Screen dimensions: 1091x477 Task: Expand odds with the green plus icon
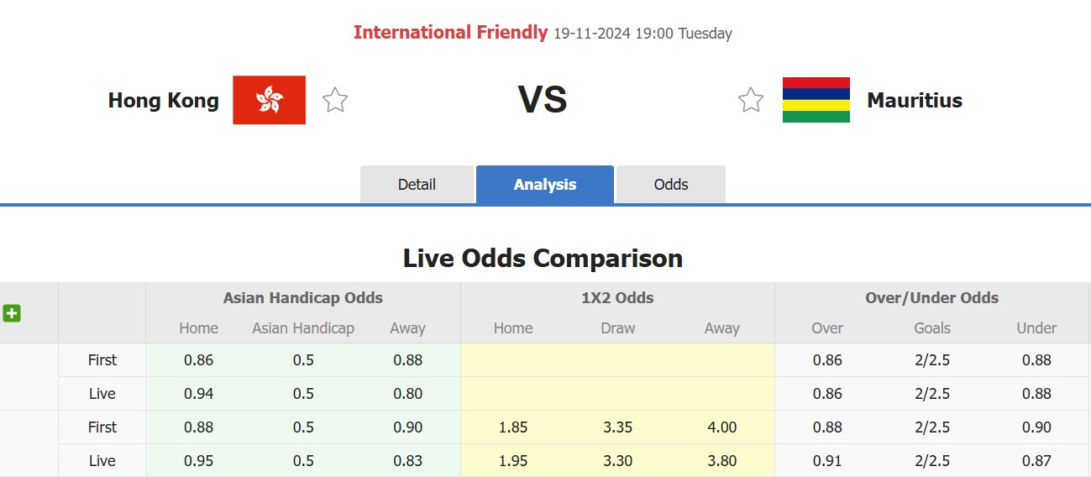[12, 313]
